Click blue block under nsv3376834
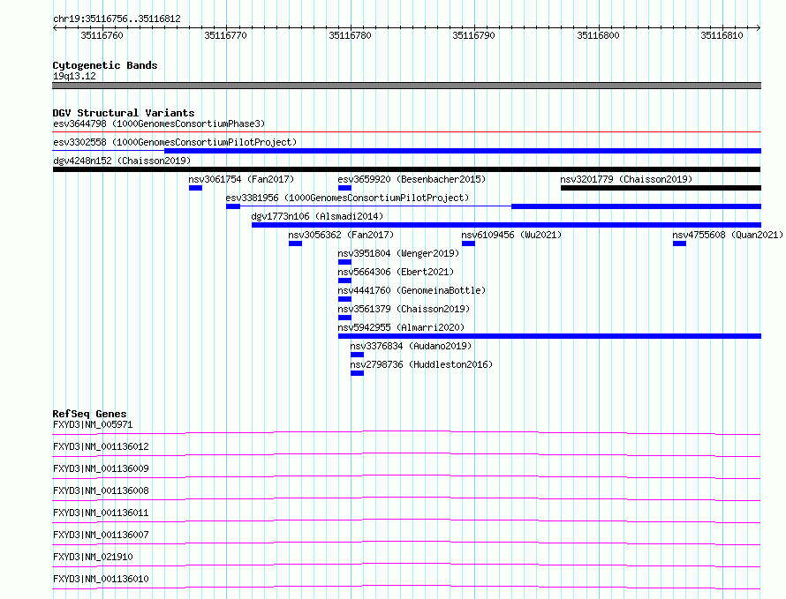This screenshot has height=599, width=786. 357,355
